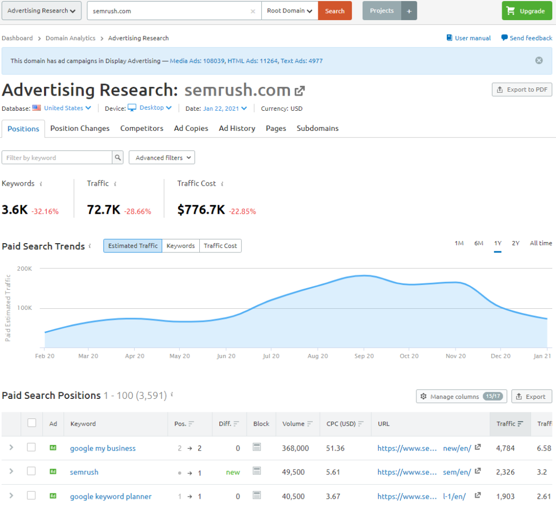Viewport: 556px width, 508px height.
Task: Open Advertising Research tool dropdown
Action: pyautogui.click(x=41, y=11)
